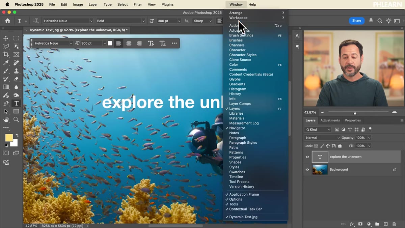Open the Normal blend mode dropdown

click(x=323, y=138)
